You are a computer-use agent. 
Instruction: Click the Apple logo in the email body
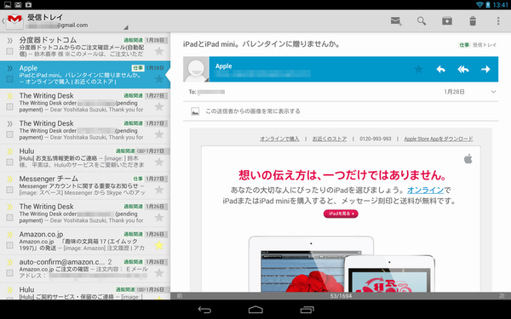coord(468,159)
